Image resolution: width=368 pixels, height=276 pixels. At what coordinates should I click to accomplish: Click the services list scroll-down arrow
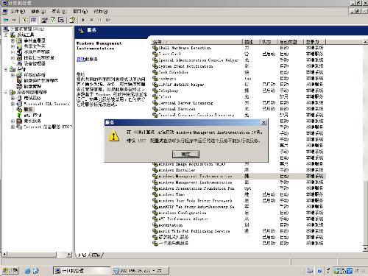coord(365,249)
